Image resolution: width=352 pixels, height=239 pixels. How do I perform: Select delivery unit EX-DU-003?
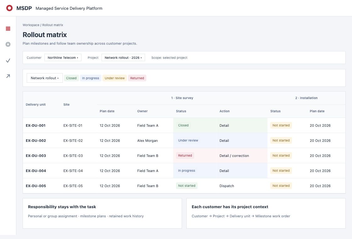[x=36, y=155]
